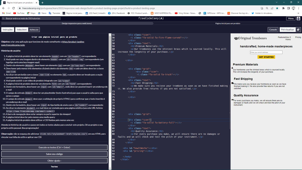Click the email address input in preview
The image size is (302, 170).
(x=266, y=52)
